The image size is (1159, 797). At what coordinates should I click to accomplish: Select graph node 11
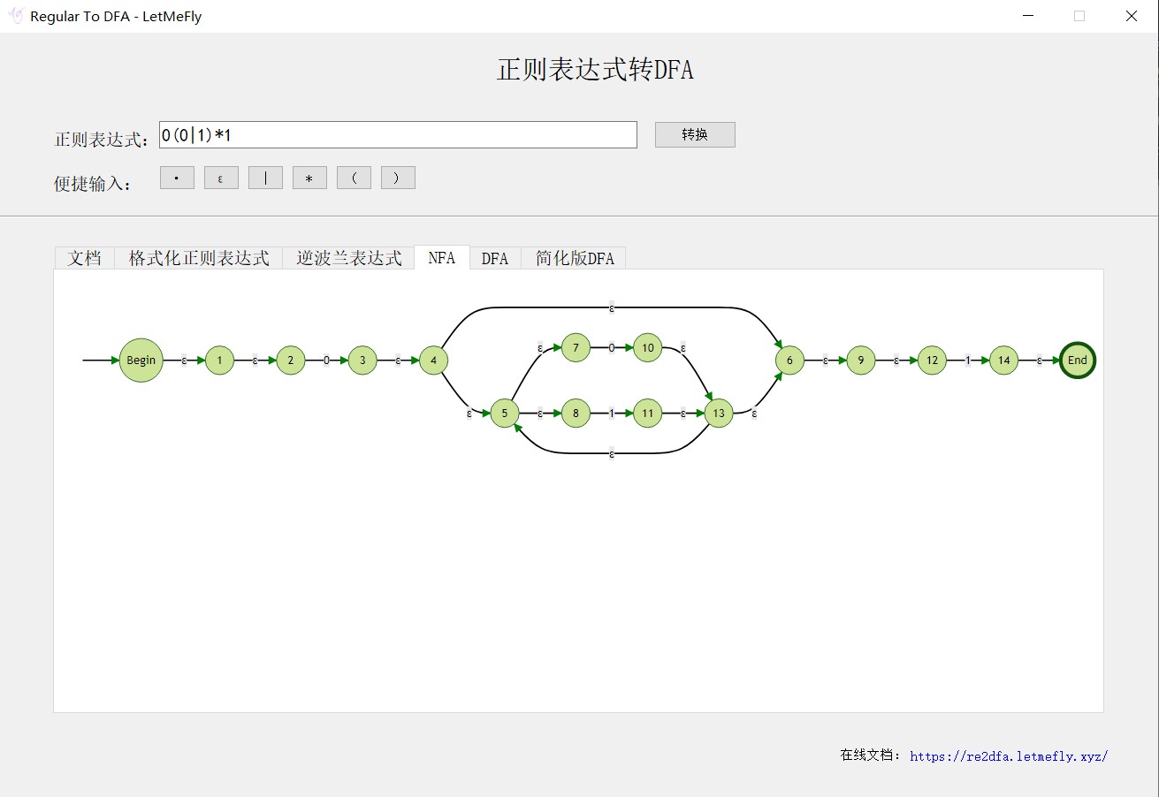[x=647, y=413]
